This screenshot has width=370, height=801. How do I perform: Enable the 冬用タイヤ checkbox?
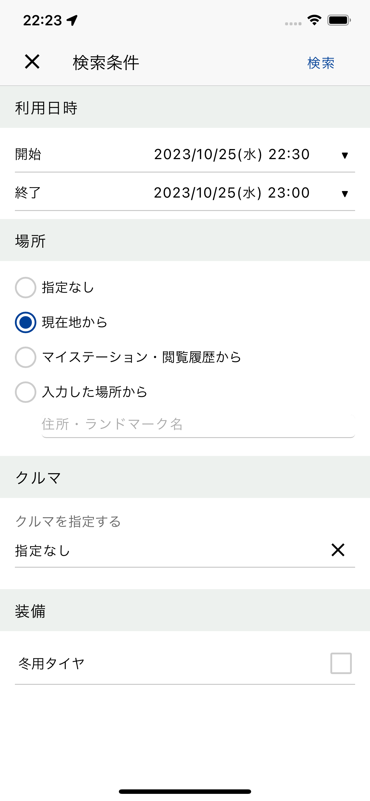tap(341, 663)
